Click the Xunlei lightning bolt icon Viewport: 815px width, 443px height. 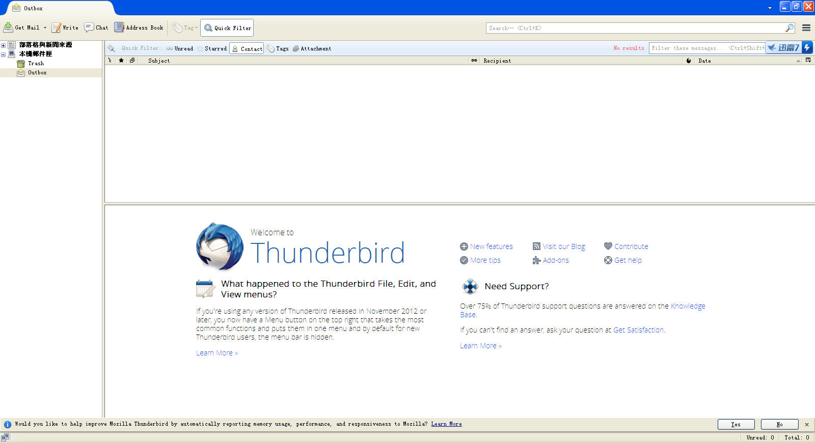coord(807,47)
